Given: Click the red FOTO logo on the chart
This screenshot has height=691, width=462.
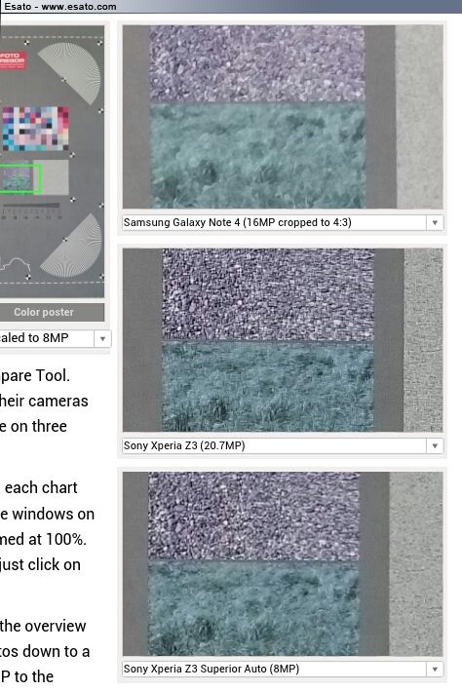Looking at the screenshot, I should click(x=13, y=60).
